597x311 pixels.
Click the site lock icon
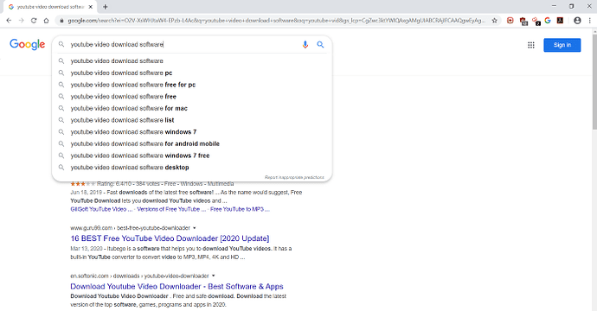tap(61, 21)
